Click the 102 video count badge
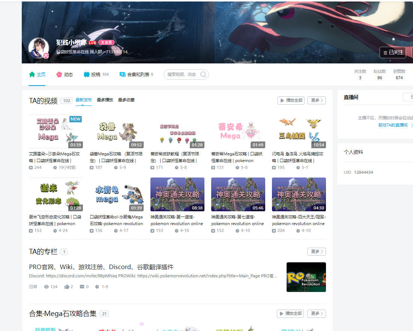 coord(66,101)
